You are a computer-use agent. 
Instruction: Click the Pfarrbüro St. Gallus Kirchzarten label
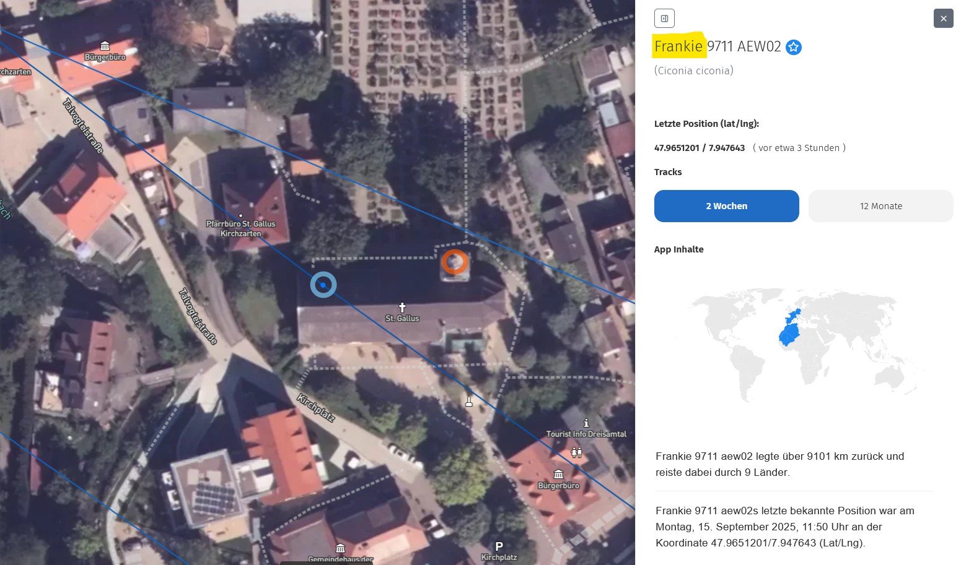[241, 228]
